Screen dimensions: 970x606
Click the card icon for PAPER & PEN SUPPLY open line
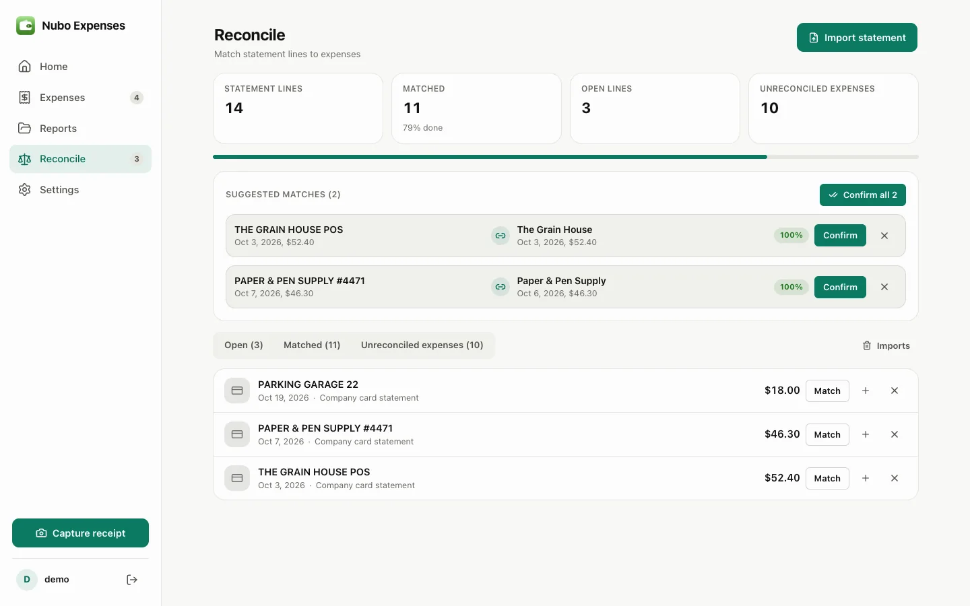pos(237,434)
